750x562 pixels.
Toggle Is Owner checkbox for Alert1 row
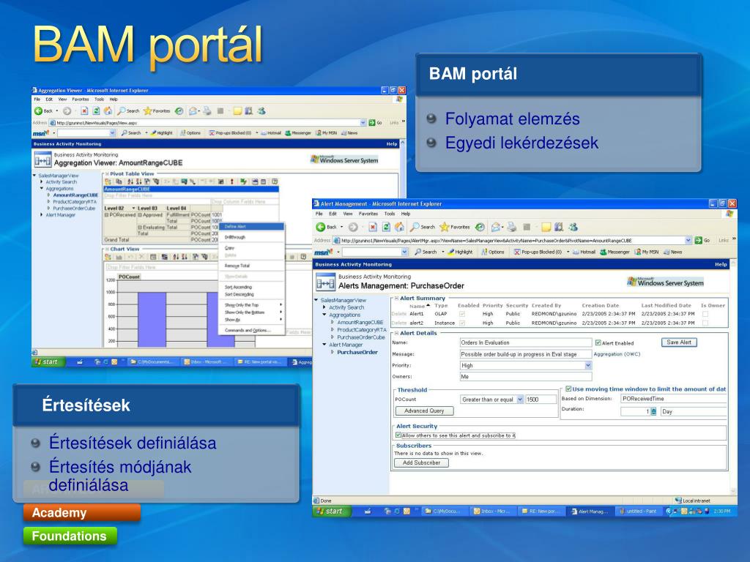point(705,314)
